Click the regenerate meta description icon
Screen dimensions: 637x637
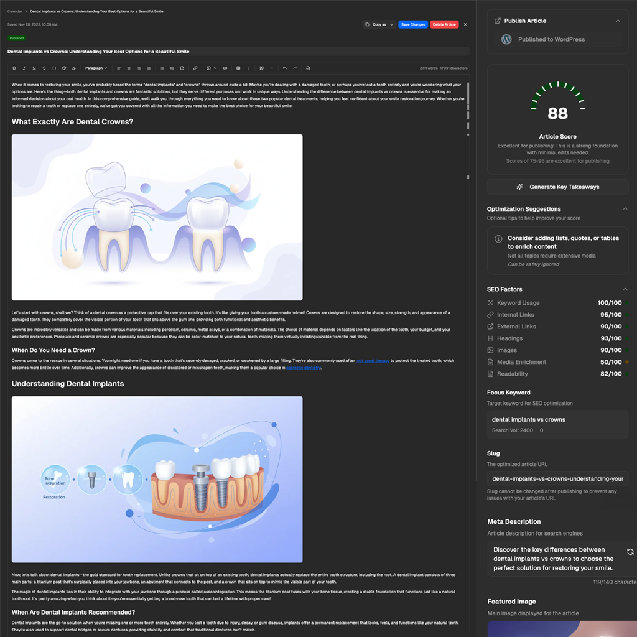click(x=630, y=552)
